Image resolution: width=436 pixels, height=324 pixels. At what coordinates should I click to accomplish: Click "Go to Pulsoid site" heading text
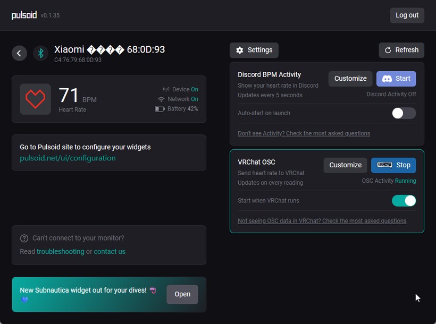(x=85, y=147)
